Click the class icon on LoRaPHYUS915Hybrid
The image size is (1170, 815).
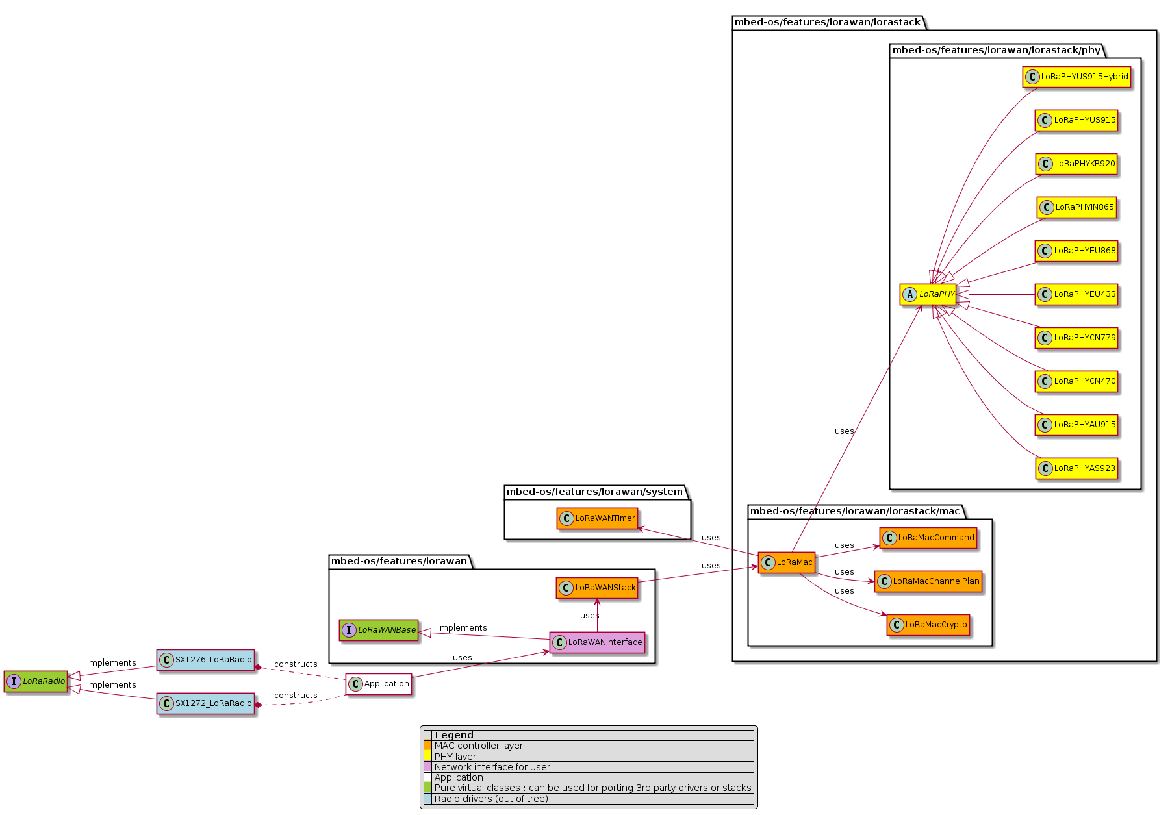tap(1032, 77)
